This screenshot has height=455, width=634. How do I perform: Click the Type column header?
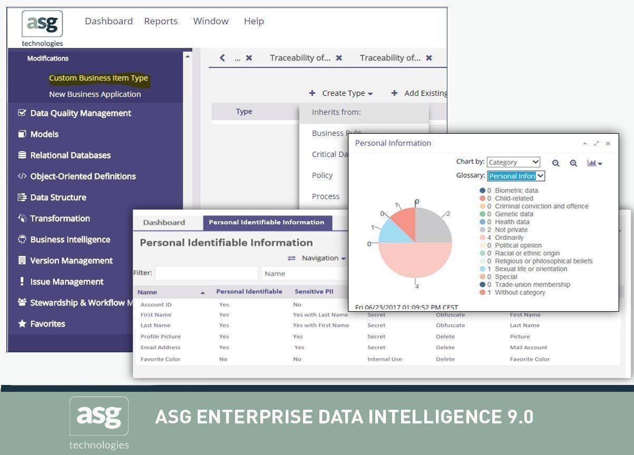tap(244, 112)
